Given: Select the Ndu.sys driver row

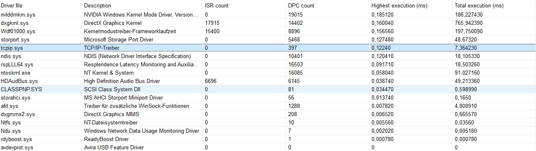Looking at the screenshot, I should tap(268, 131).
